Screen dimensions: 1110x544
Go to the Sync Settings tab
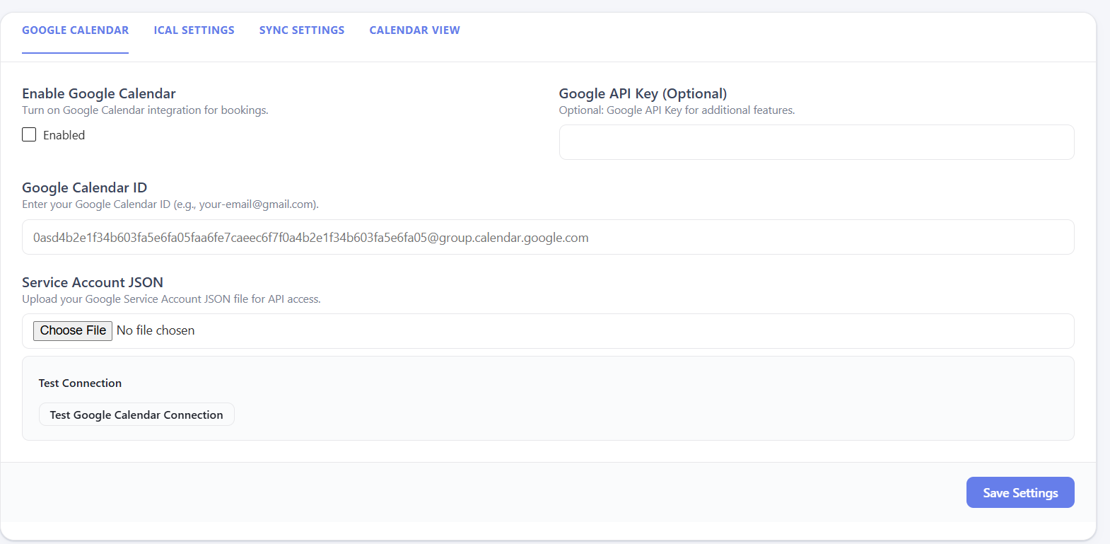click(302, 30)
